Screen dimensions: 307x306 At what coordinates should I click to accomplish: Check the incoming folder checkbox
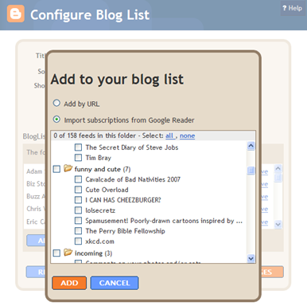click(x=56, y=253)
